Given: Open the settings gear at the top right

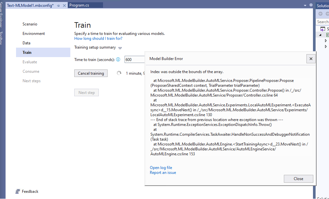Looking at the screenshot, I should coord(310,5).
